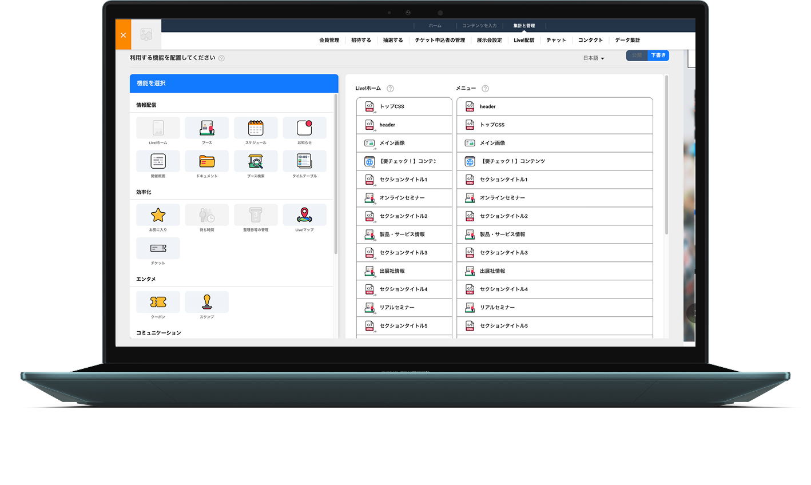The height and width of the screenshot is (485, 811).
Task: Switch to the コンテンツを入力 top tab
Action: (x=479, y=26)
